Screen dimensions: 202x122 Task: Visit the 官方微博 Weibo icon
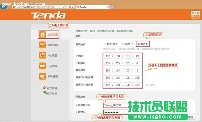click(45, 88)
